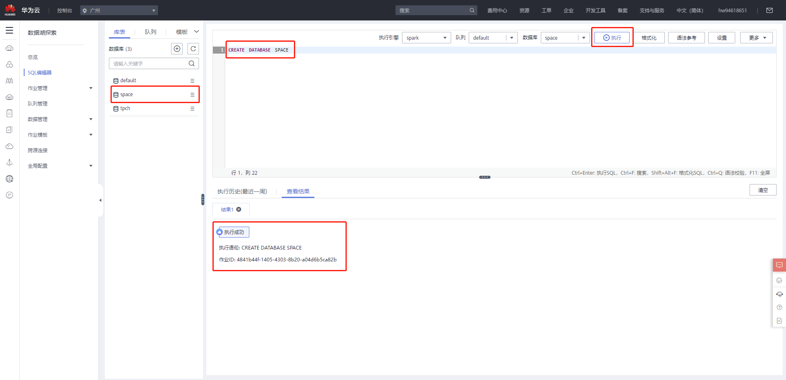Open the options menu for space database
This screenshot has height=380, width=786.
coord(192,94)
